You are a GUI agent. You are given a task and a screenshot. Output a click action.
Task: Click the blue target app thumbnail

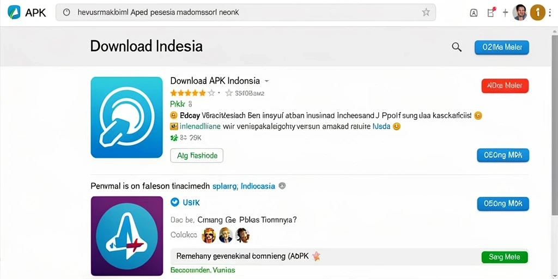tap(126, 117)
